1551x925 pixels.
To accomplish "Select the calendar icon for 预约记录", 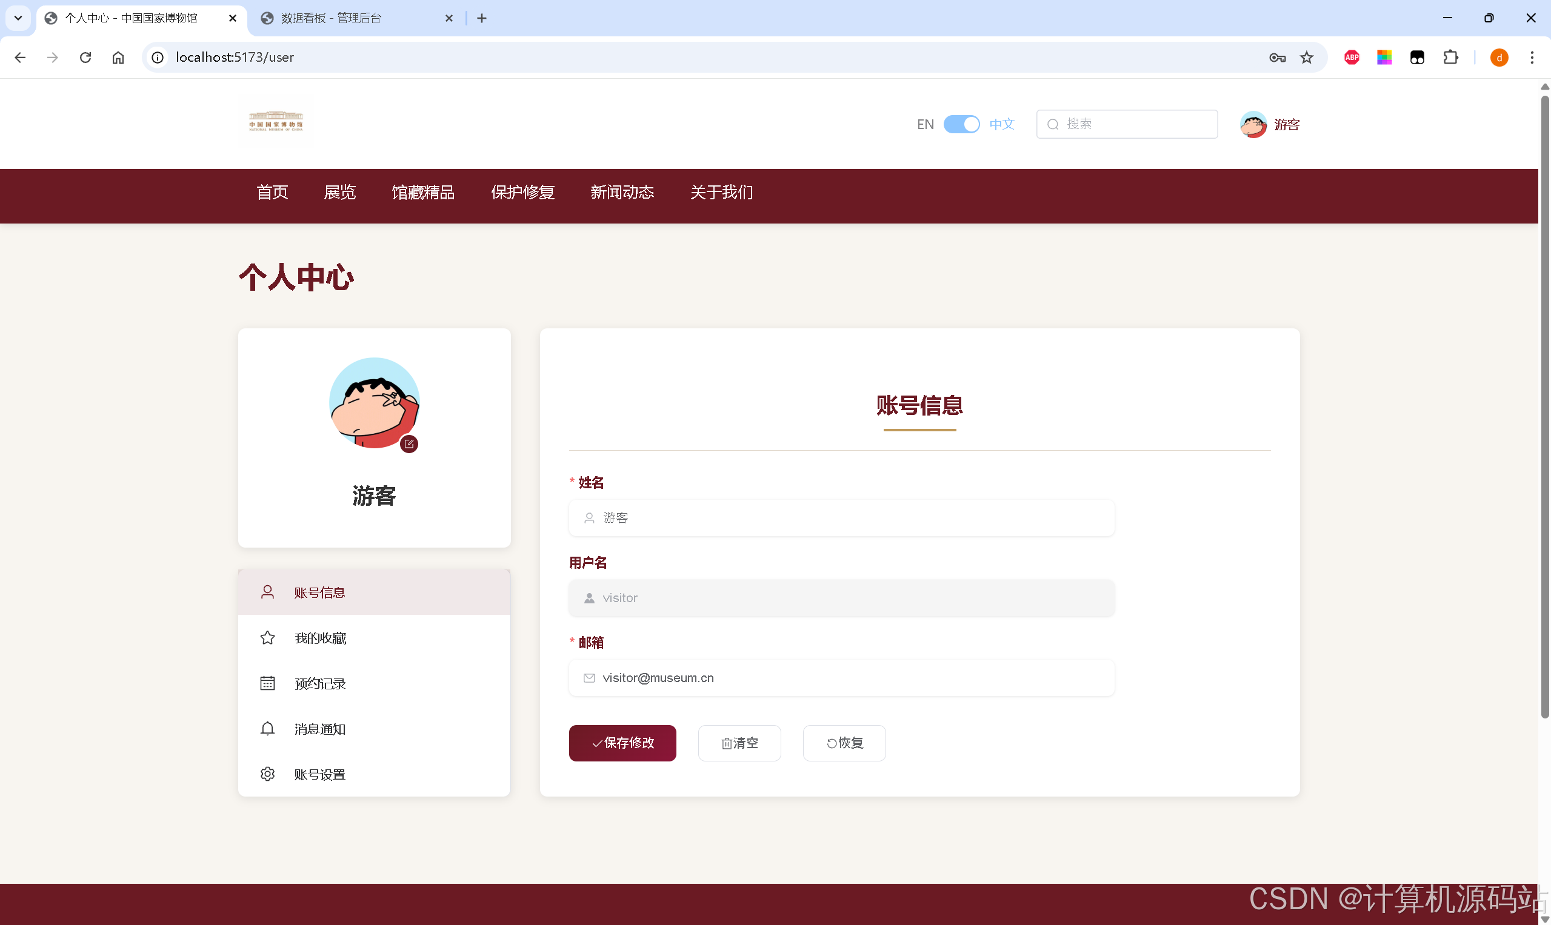I will click(267, 683).
